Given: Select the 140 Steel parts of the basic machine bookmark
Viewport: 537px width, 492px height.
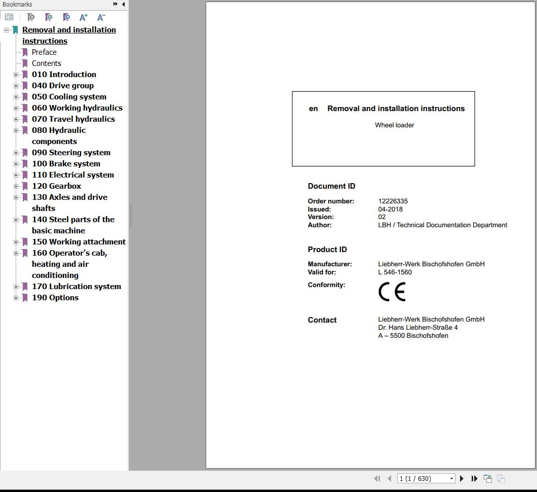Looking at the screenshot, I should [73, 225].
